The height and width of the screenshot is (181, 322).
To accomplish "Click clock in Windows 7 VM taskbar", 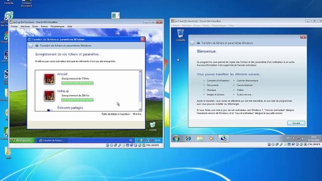I will coord(313,139).
